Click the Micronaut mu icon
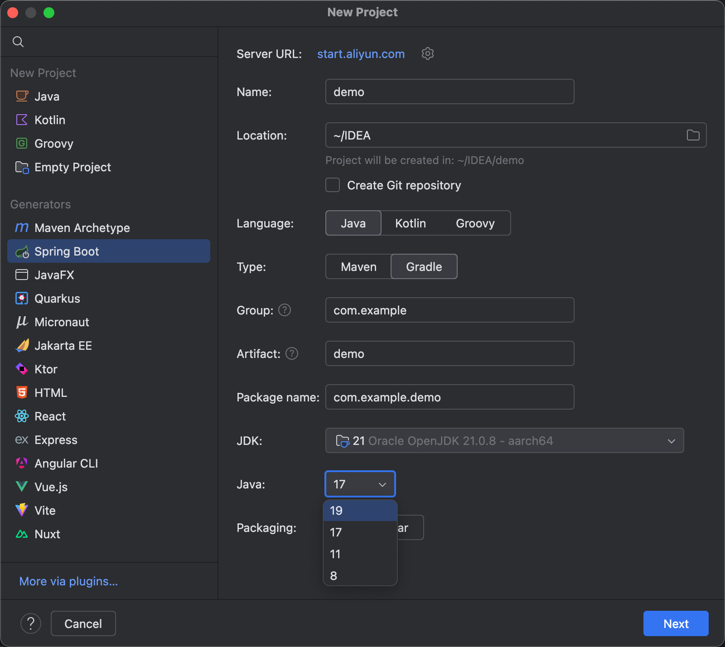Screen dimensions: 725x647 point(22,322)
